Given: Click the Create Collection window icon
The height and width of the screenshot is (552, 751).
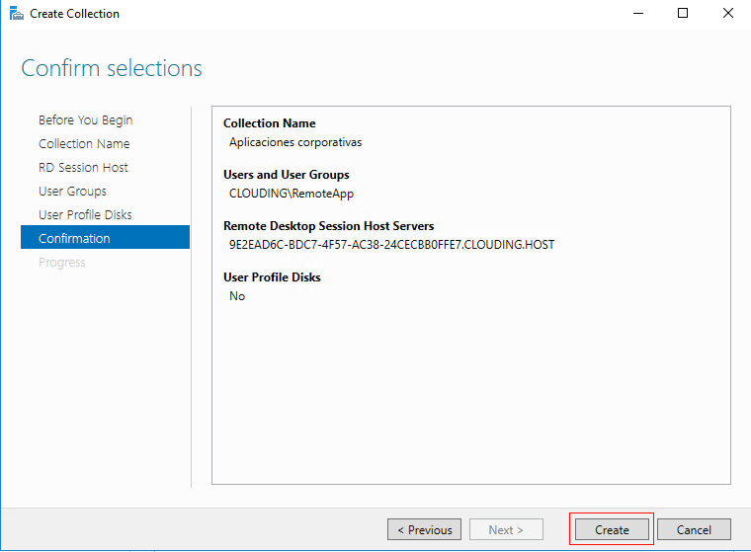Looking at the screenshot, I should point(16,14).
